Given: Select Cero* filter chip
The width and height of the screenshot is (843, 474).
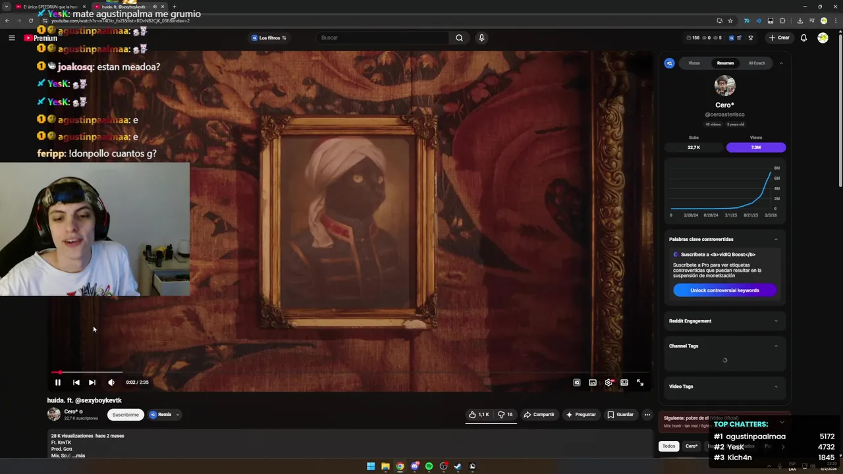Looking at the screenshot, I should click(692, 446).
